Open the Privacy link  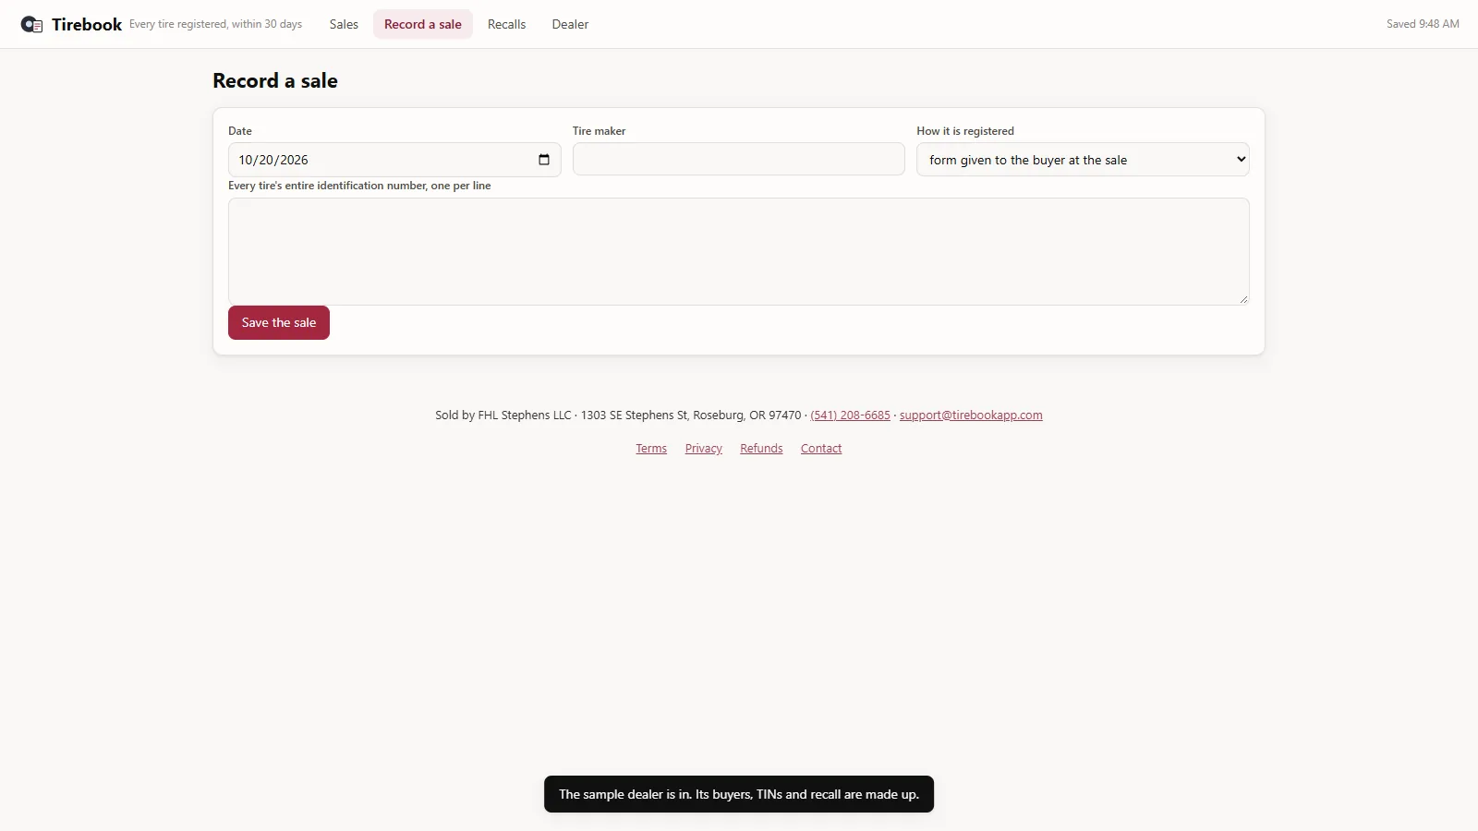(x=704, y=449)
